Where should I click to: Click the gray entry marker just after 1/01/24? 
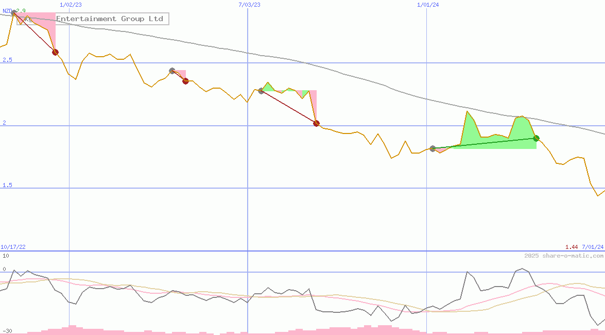[x=433, y=148]
